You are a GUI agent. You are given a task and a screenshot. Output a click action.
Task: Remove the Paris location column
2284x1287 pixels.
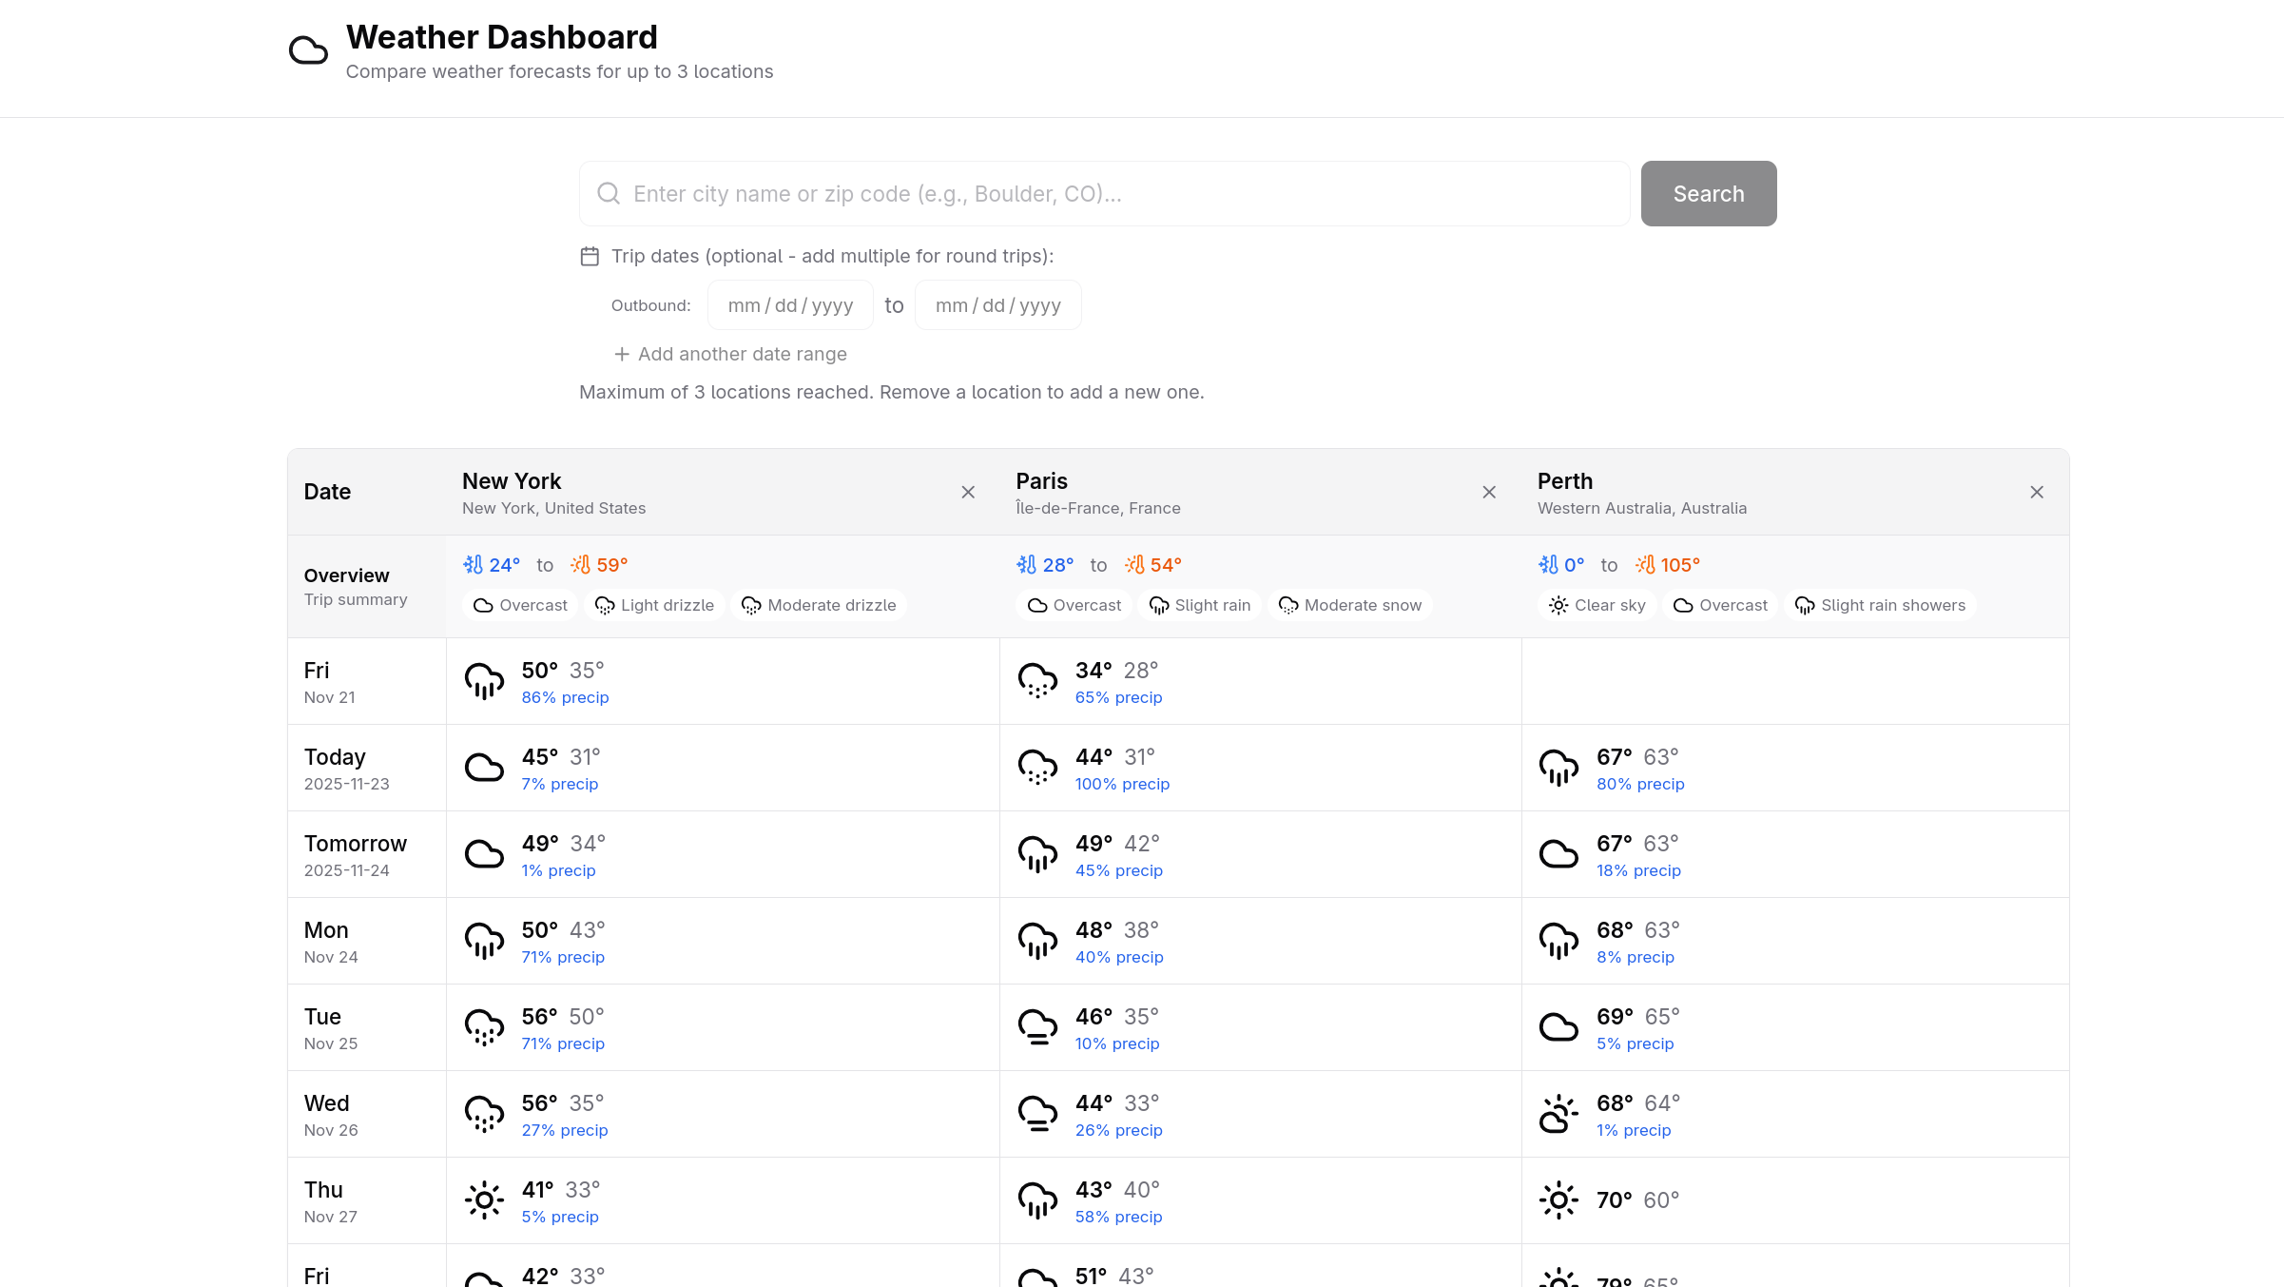pos(1489,492)
